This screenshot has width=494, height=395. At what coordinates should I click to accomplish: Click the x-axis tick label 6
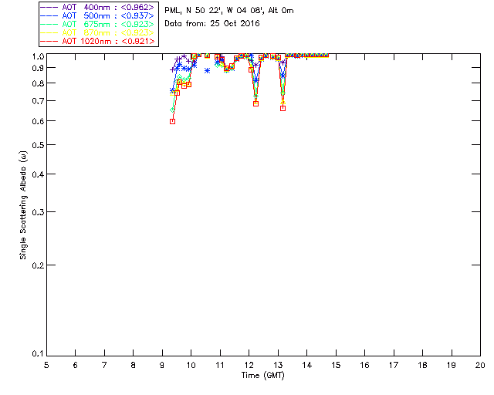(76, 366)
